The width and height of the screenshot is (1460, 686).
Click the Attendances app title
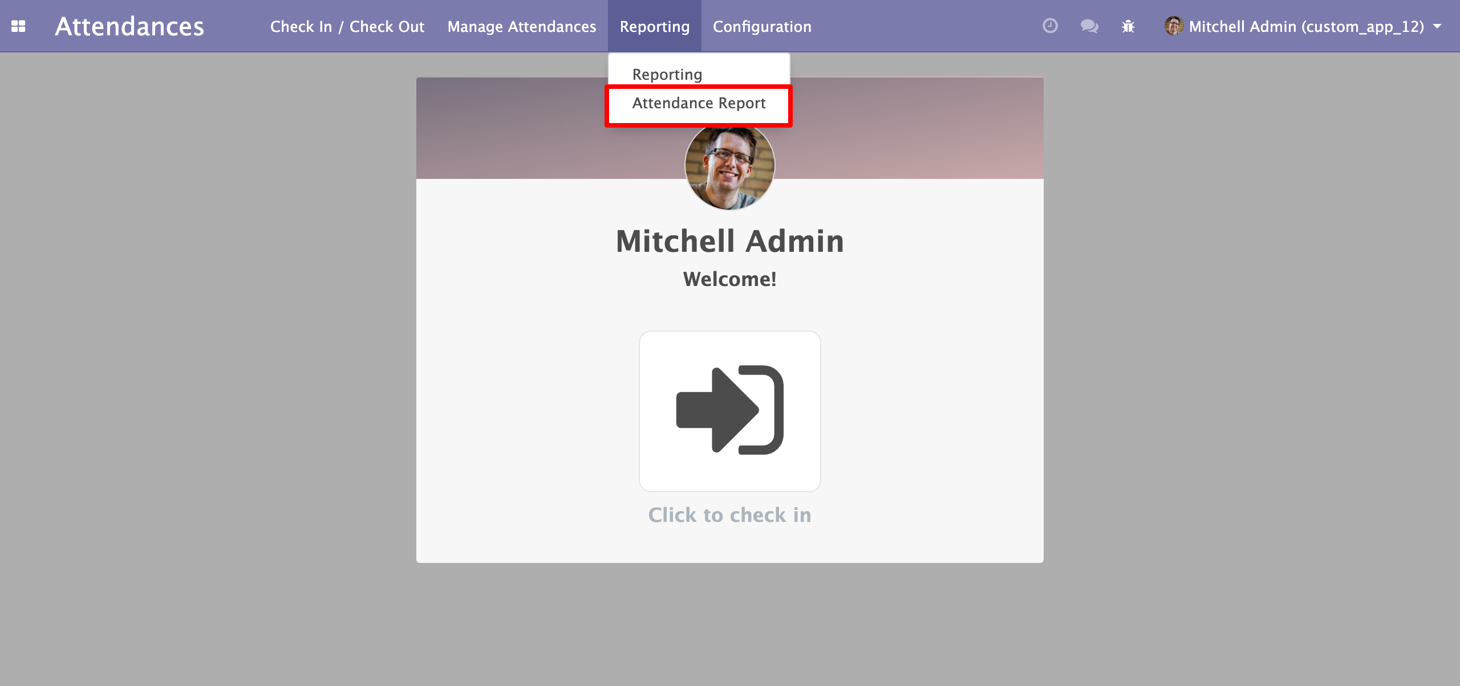tap(129, 26)
